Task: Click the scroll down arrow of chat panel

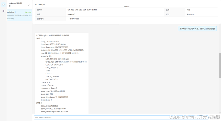Action: [x=220, y=113]
